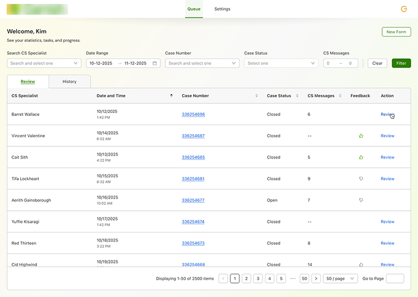Click thumbs-down feedback icon for Tifa Lockheart
The width and height of the screenshot is (418, 297).
[x=361, y=179]
